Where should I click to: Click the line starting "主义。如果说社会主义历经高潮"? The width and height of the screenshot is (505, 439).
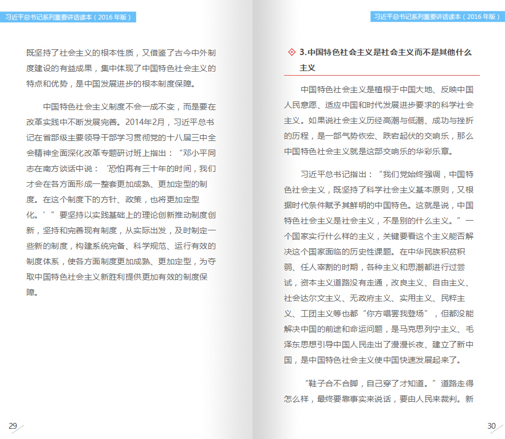379,120
